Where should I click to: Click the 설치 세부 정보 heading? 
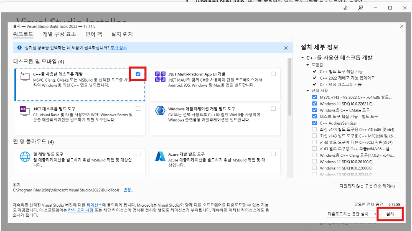[x=319, y=47]
